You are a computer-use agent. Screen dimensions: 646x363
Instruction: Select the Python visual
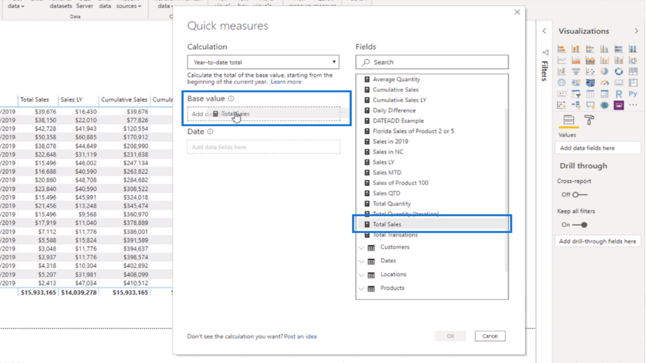(x=633, y=95)
